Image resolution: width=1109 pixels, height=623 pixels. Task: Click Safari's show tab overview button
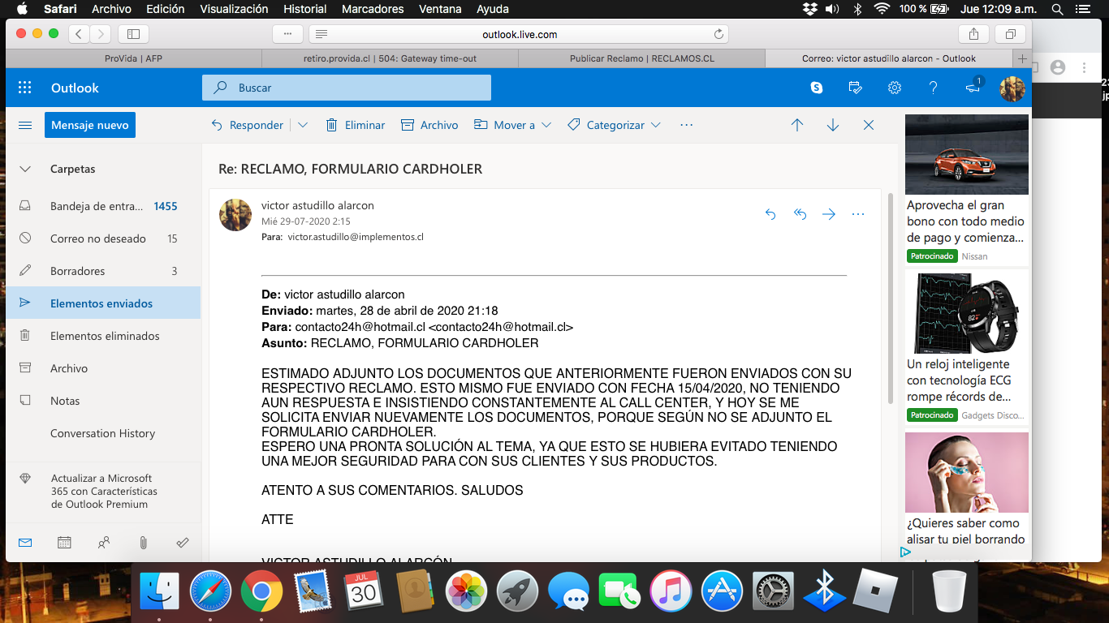1011,34
